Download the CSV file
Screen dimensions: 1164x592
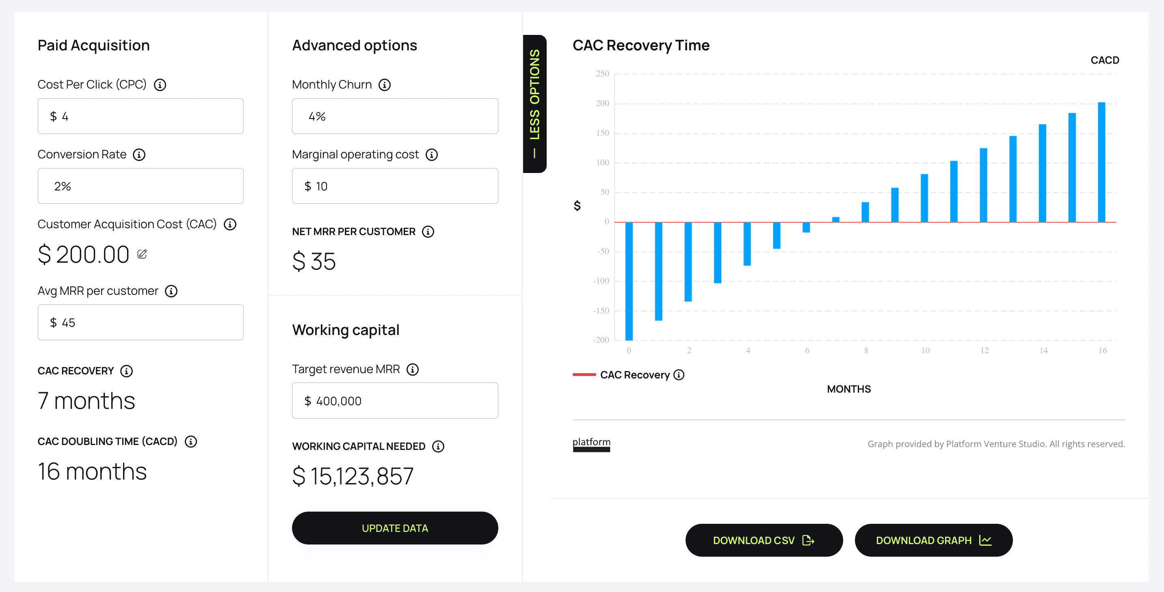[x=764, y=540]
